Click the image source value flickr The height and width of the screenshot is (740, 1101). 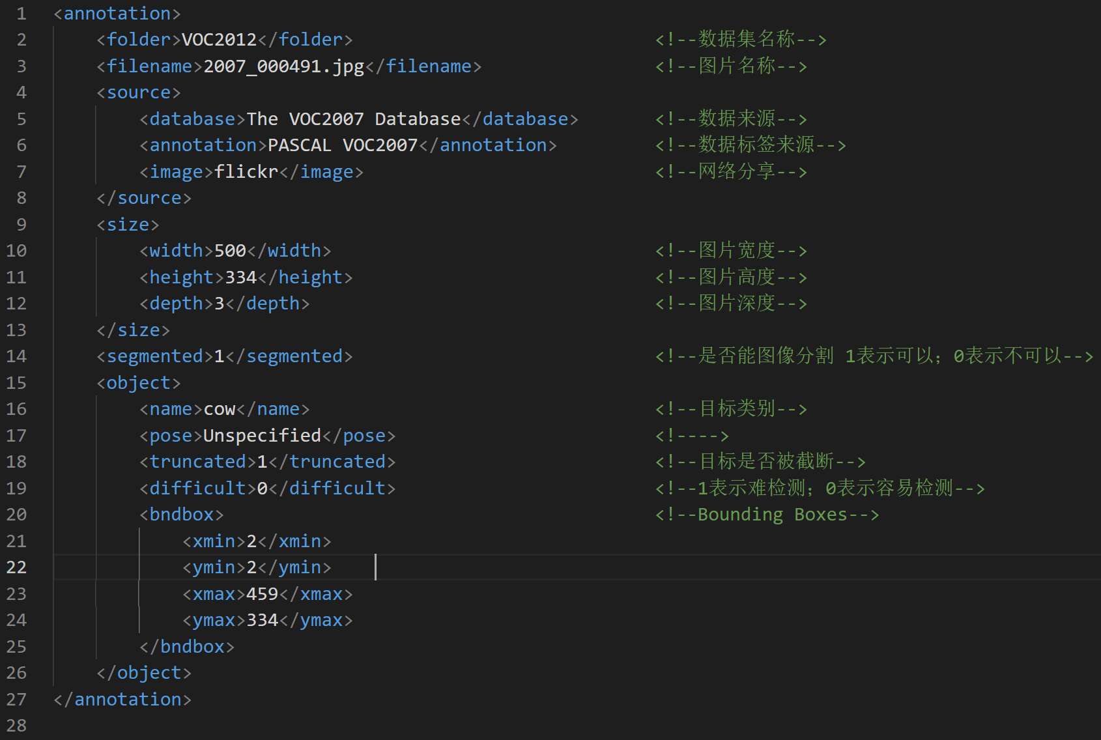tap(244, 171)
